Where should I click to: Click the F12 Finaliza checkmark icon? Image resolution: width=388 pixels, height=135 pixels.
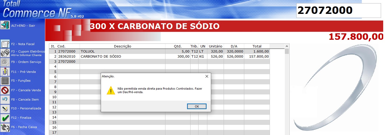tap(5, 118)
